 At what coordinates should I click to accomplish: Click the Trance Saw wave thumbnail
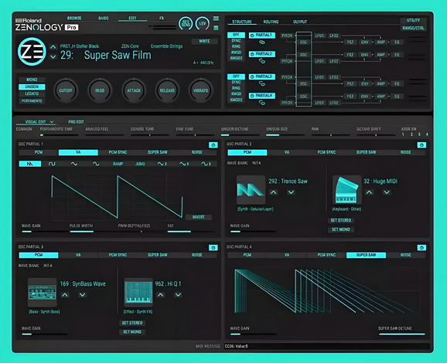click(251, 190)
